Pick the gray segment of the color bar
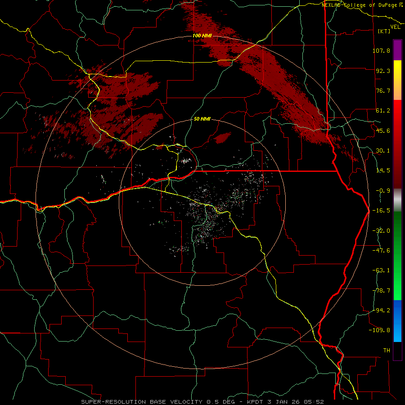The image size is (405, 405). tap(397, 200)
